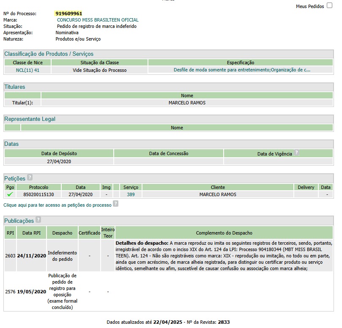Click client MARCELO RAMOS in Petições row

tap(218, 194)
